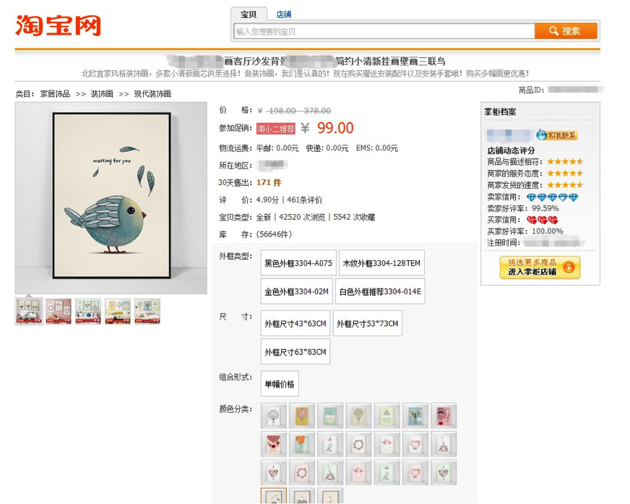This screenshot has width=630, height=504.
Task: Click the 商品与描述相符 star rating
Action: (x=565, y=162)
